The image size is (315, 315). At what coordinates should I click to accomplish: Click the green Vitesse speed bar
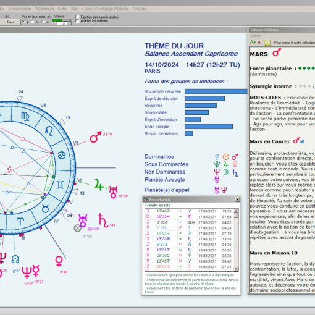tap(57, 20)
